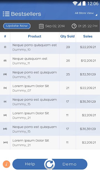Select the Dummy_10 product row
Image resolution: width=100 pixels, height=179 pixels.
click(50, 47)
